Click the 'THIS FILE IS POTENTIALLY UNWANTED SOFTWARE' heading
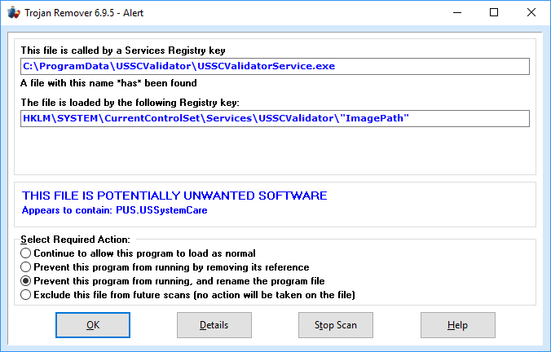Screen dimensions: 551x352 (x=174, y=196)
